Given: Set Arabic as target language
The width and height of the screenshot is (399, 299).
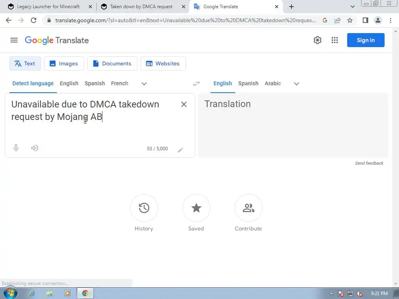Looking at the screenshot, I should [x=273, y=83].
